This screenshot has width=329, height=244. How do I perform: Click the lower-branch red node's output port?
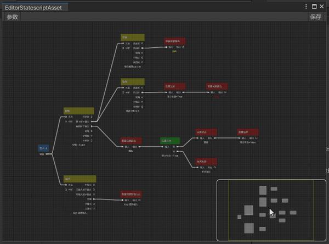click(x=214, y=168)
